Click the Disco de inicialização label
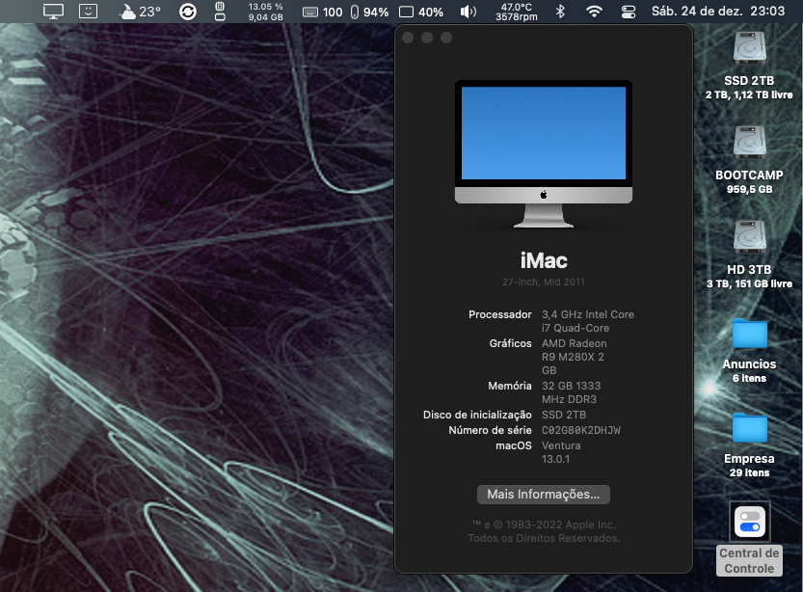Image resolution: width=803 pixels, height=592 pixels. tap(477, 415)
